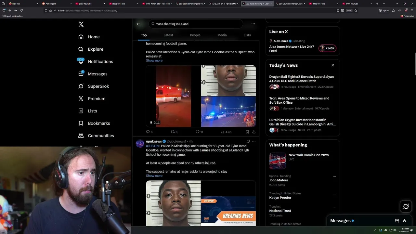Switch to the Media tab

[x=222, y=35]
